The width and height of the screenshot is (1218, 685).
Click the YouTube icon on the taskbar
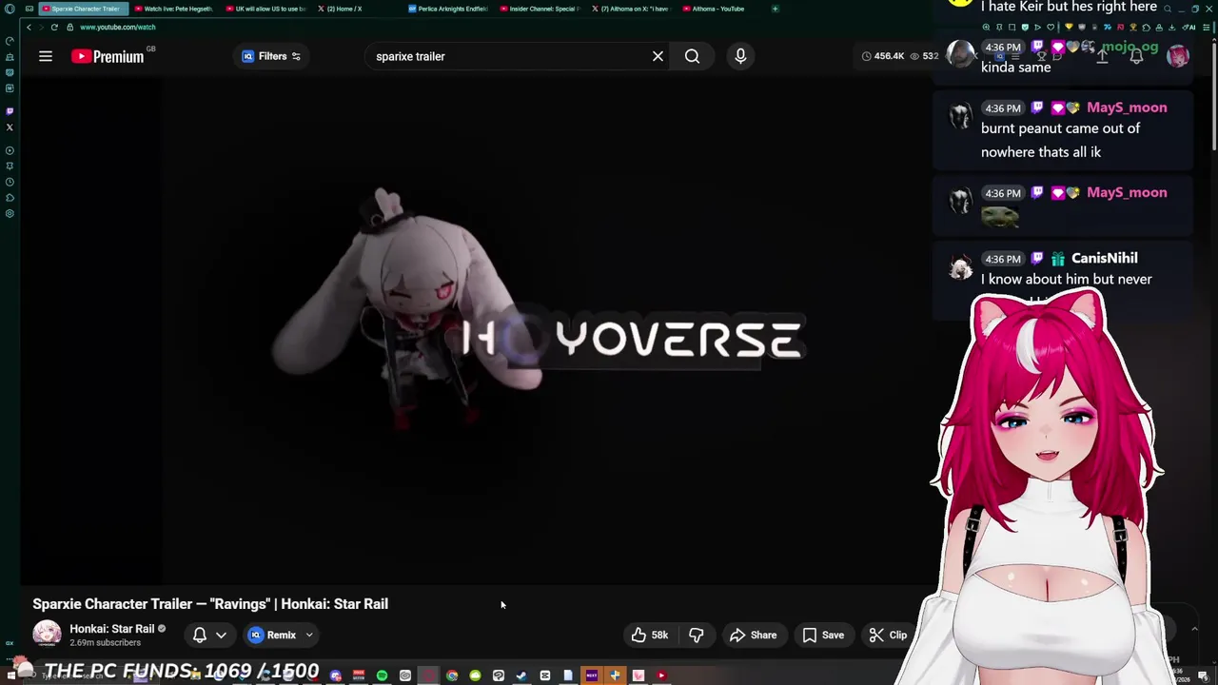[x=661, y=675]
